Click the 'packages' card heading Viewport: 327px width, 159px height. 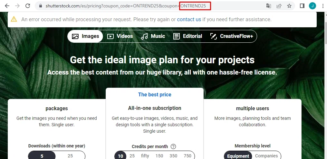click(x=57, y=109)
